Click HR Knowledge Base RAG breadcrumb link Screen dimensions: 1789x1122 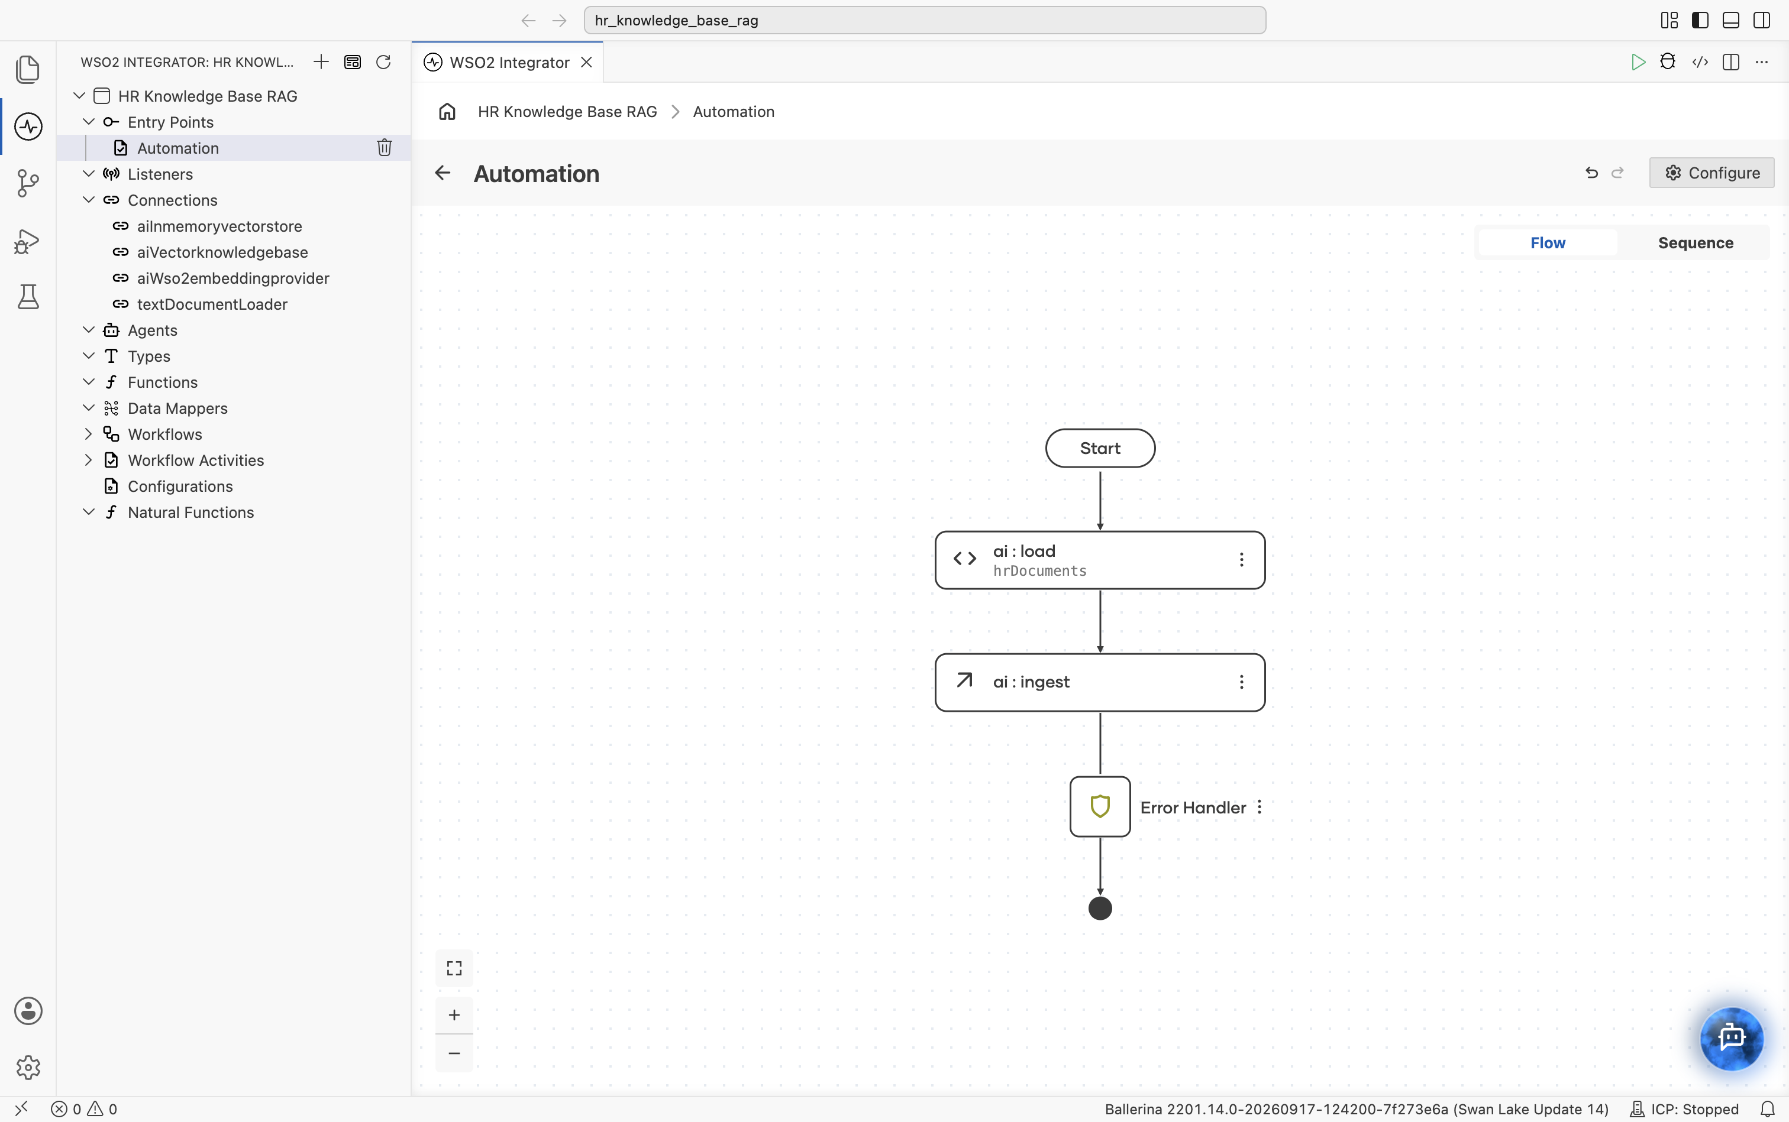click(567, 111)
